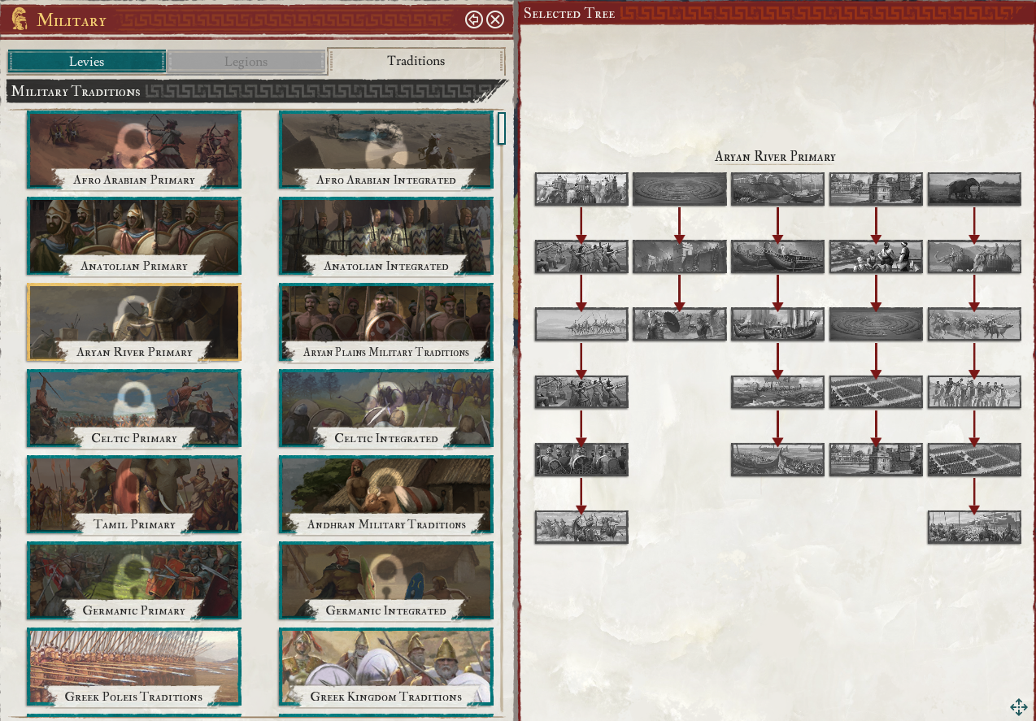Select the Afro Arabian Primary tradition card
1036x721 pixels.
(134, 150)
